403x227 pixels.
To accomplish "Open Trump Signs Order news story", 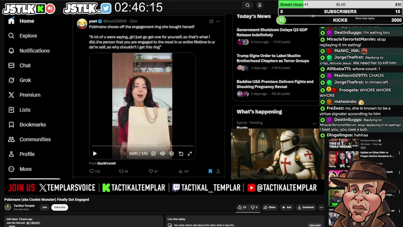I will (x=273, y=58).
